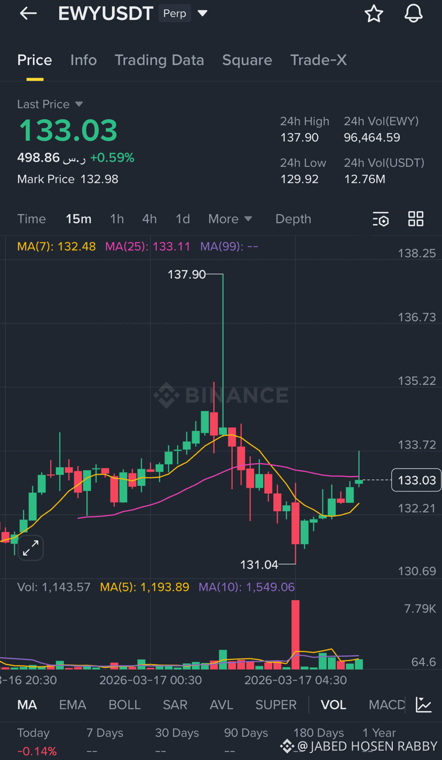Image resolution: width=442 pixels, height=760 pixels.
Task: Click the volume MA(10): 1,549.06 label
Action: (x=247, y=587)
